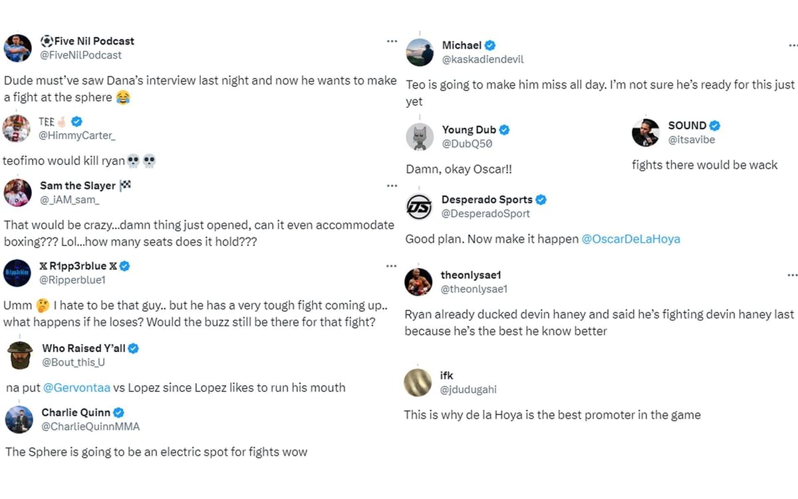
Task: Open Who Raised Y'all profile picture
Action: 18,355
